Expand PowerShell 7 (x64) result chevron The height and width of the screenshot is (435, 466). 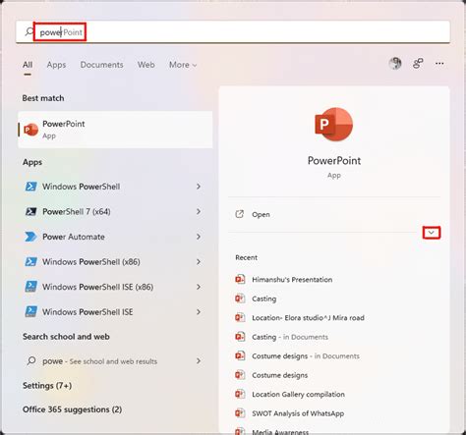coord(199,211)
